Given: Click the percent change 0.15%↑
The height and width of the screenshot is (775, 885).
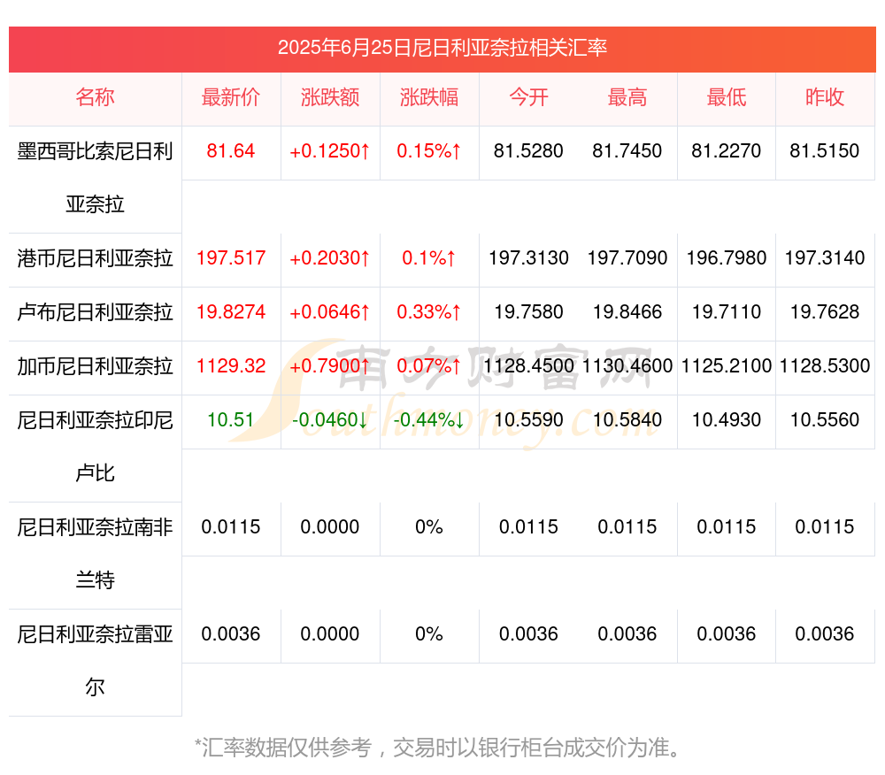Looking at the screenshot, I should [429, 151].
